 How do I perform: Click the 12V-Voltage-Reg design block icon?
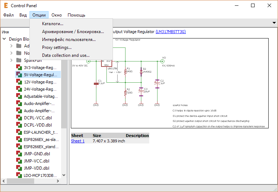point(19,82)
